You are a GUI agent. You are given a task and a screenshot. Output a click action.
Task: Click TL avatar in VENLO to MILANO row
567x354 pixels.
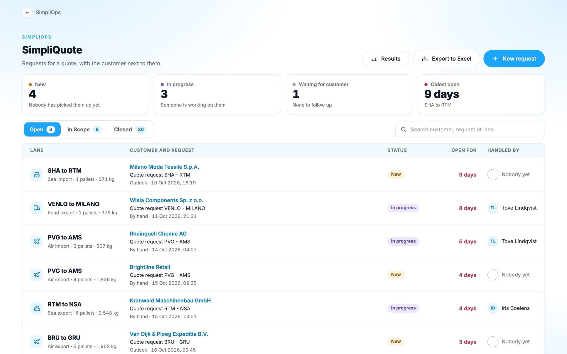click(493, 208)
